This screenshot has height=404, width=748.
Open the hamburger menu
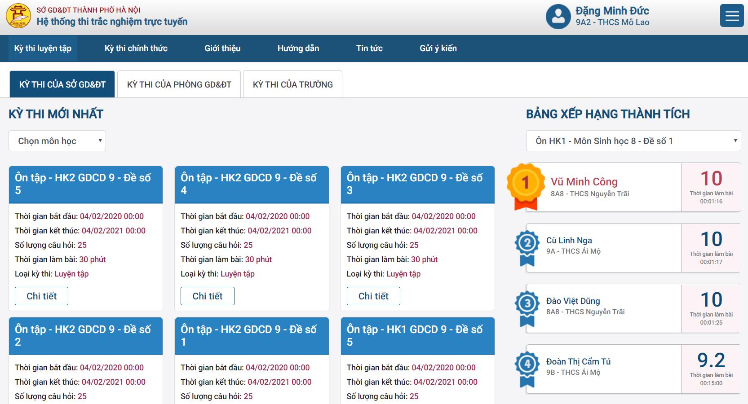[731, 16]
